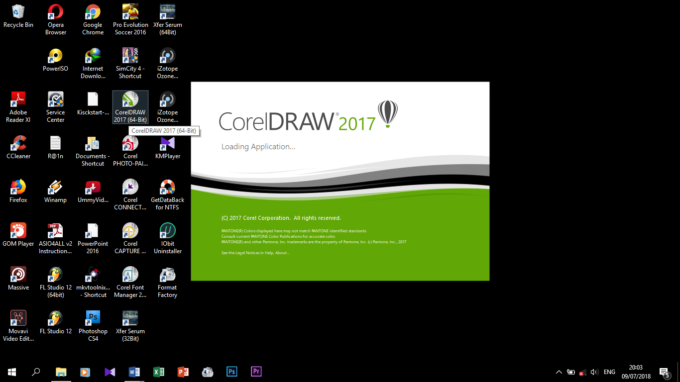
Task: Click the CorelDRAW 2017 (64-Bit) tooltip
Action: pos(164,131)
